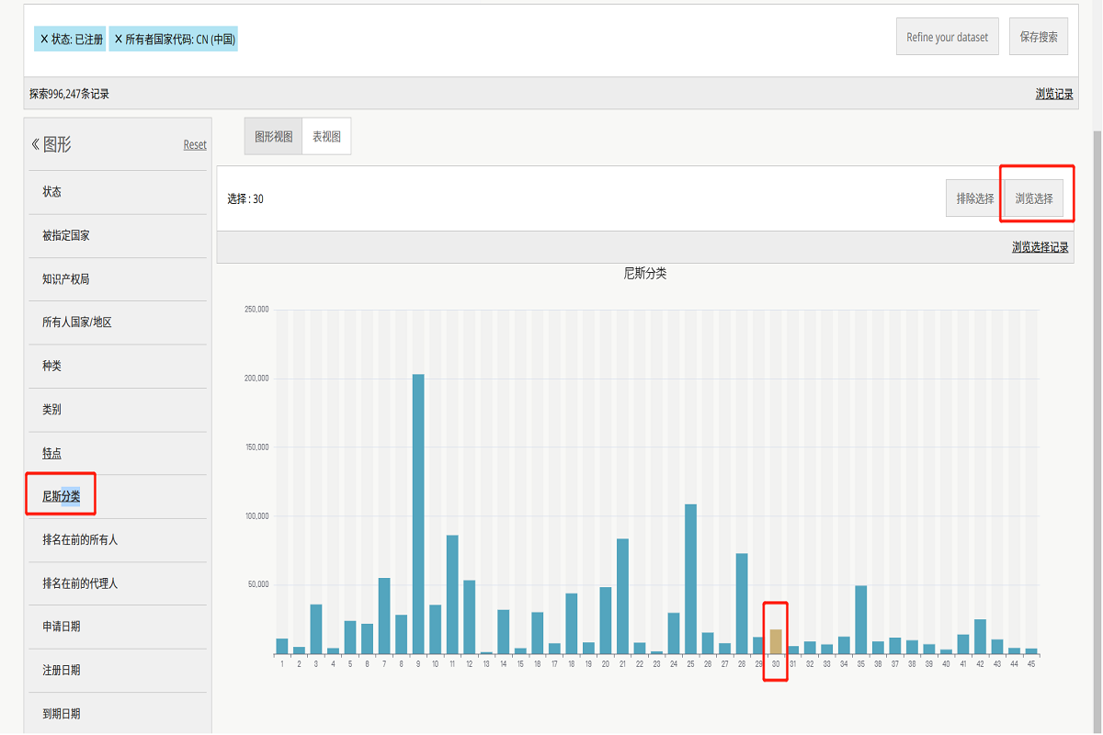Open the 状态 chart category
The width and height of the screenshot is (1103, 735).
tap(118, 192)
